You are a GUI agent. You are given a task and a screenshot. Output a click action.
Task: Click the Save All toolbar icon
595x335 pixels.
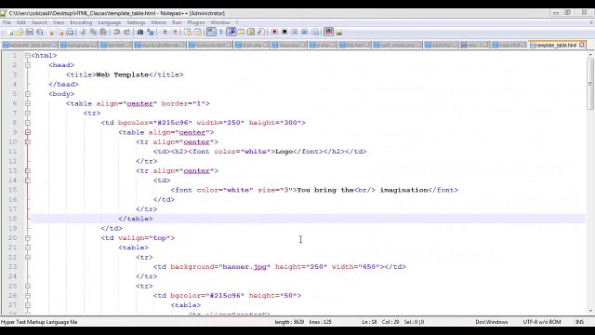39,33
